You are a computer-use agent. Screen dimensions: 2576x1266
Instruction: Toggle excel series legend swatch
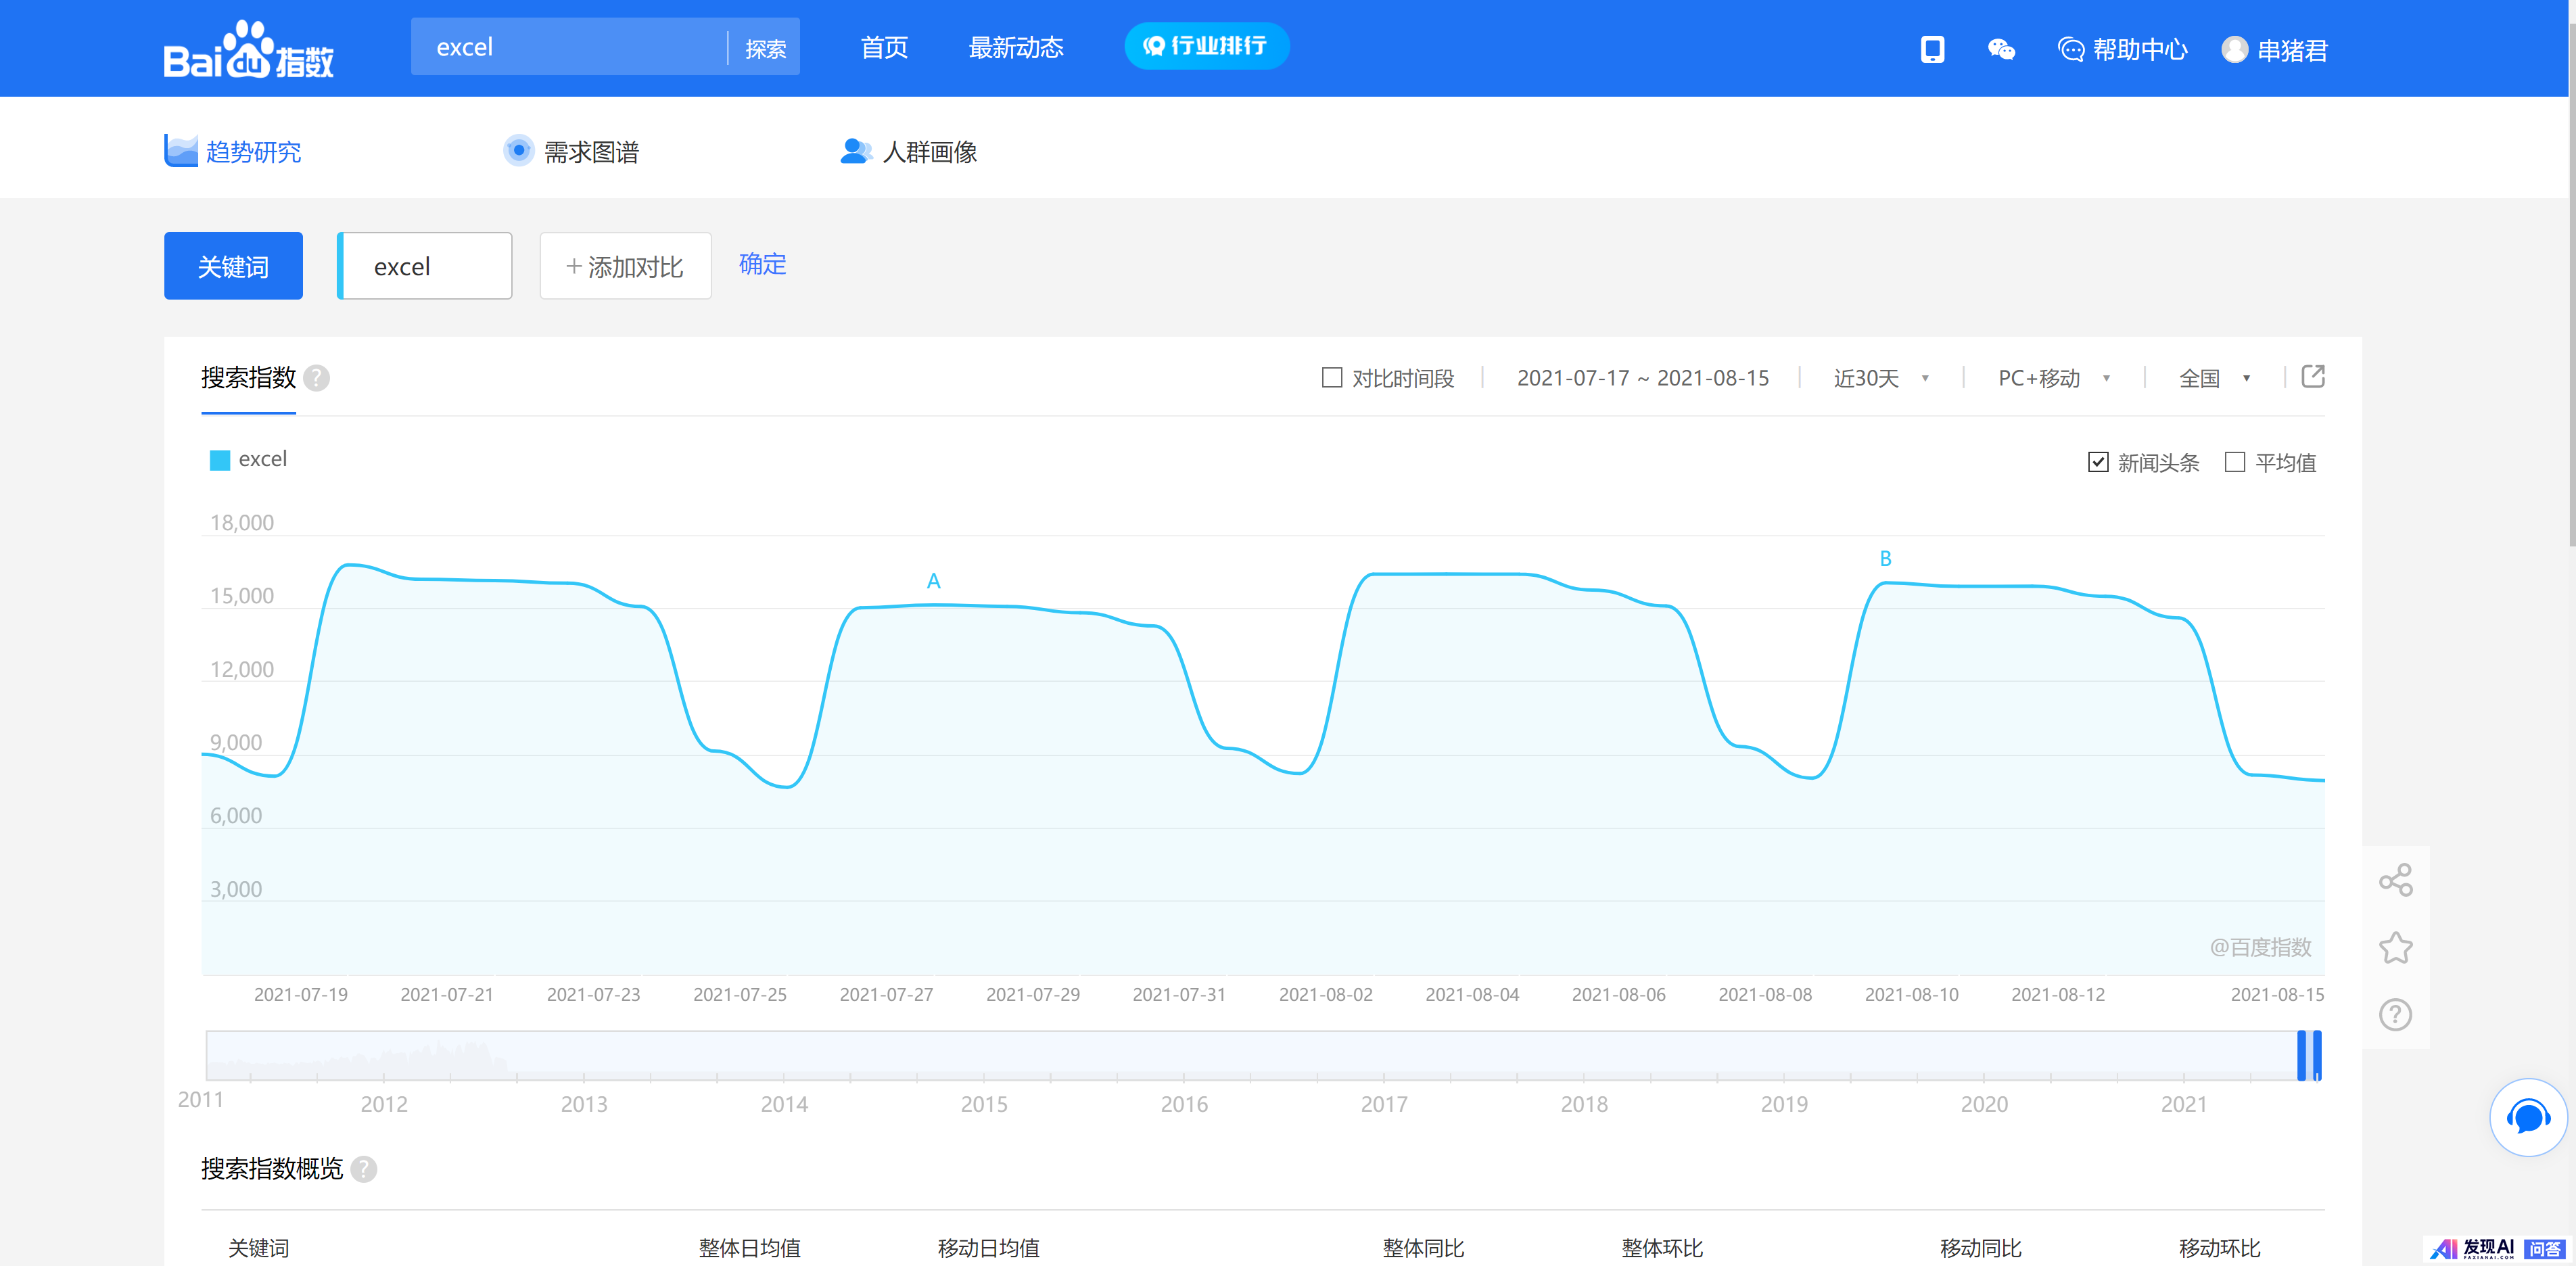point(219,460)
